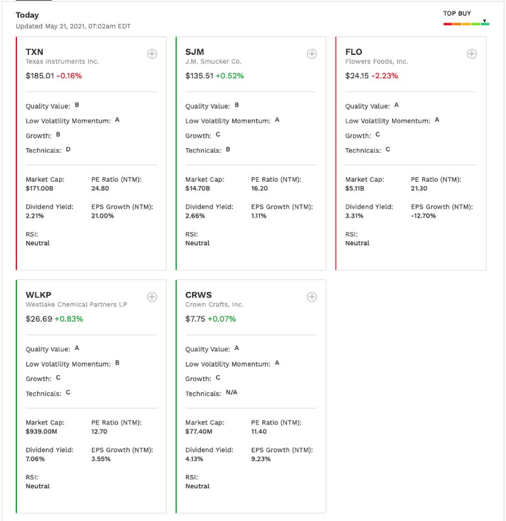
Task: Click the 4.13% dividend yield value
Action: pos(194,459)
